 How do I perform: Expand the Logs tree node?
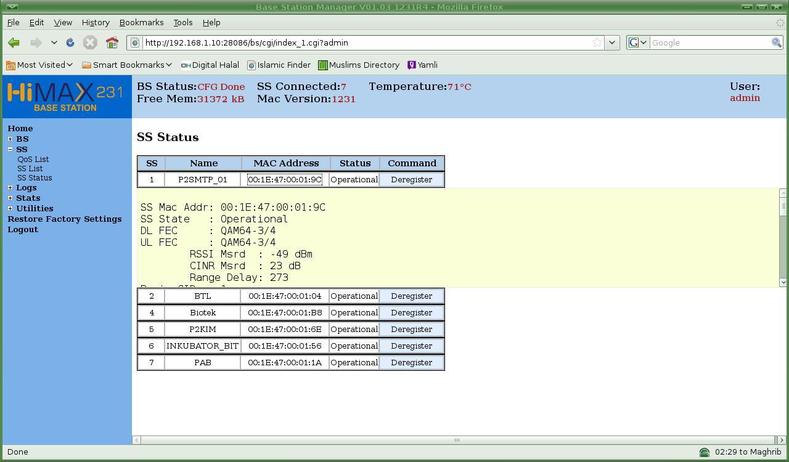coord(10,187)
